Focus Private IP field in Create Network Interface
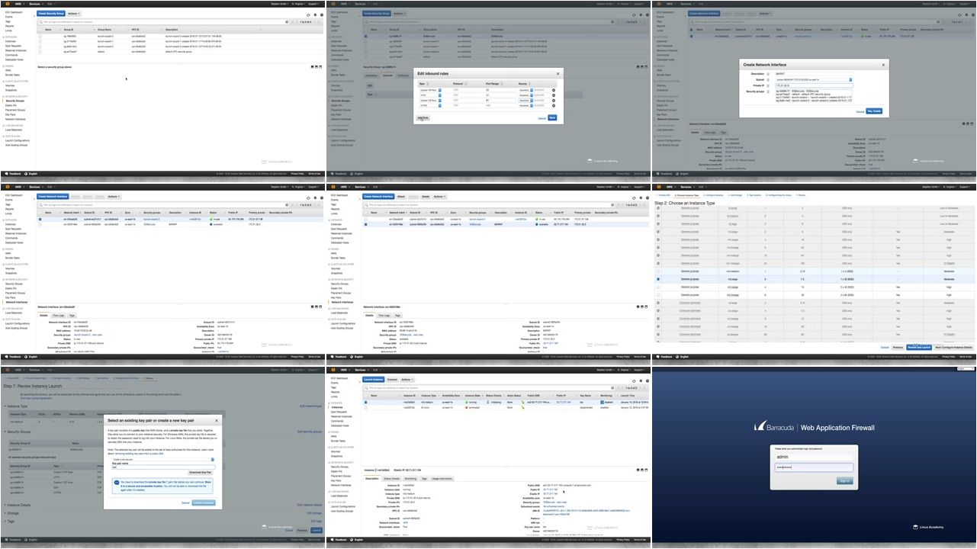Screen dimensions: 977x549 click(814, 85)
